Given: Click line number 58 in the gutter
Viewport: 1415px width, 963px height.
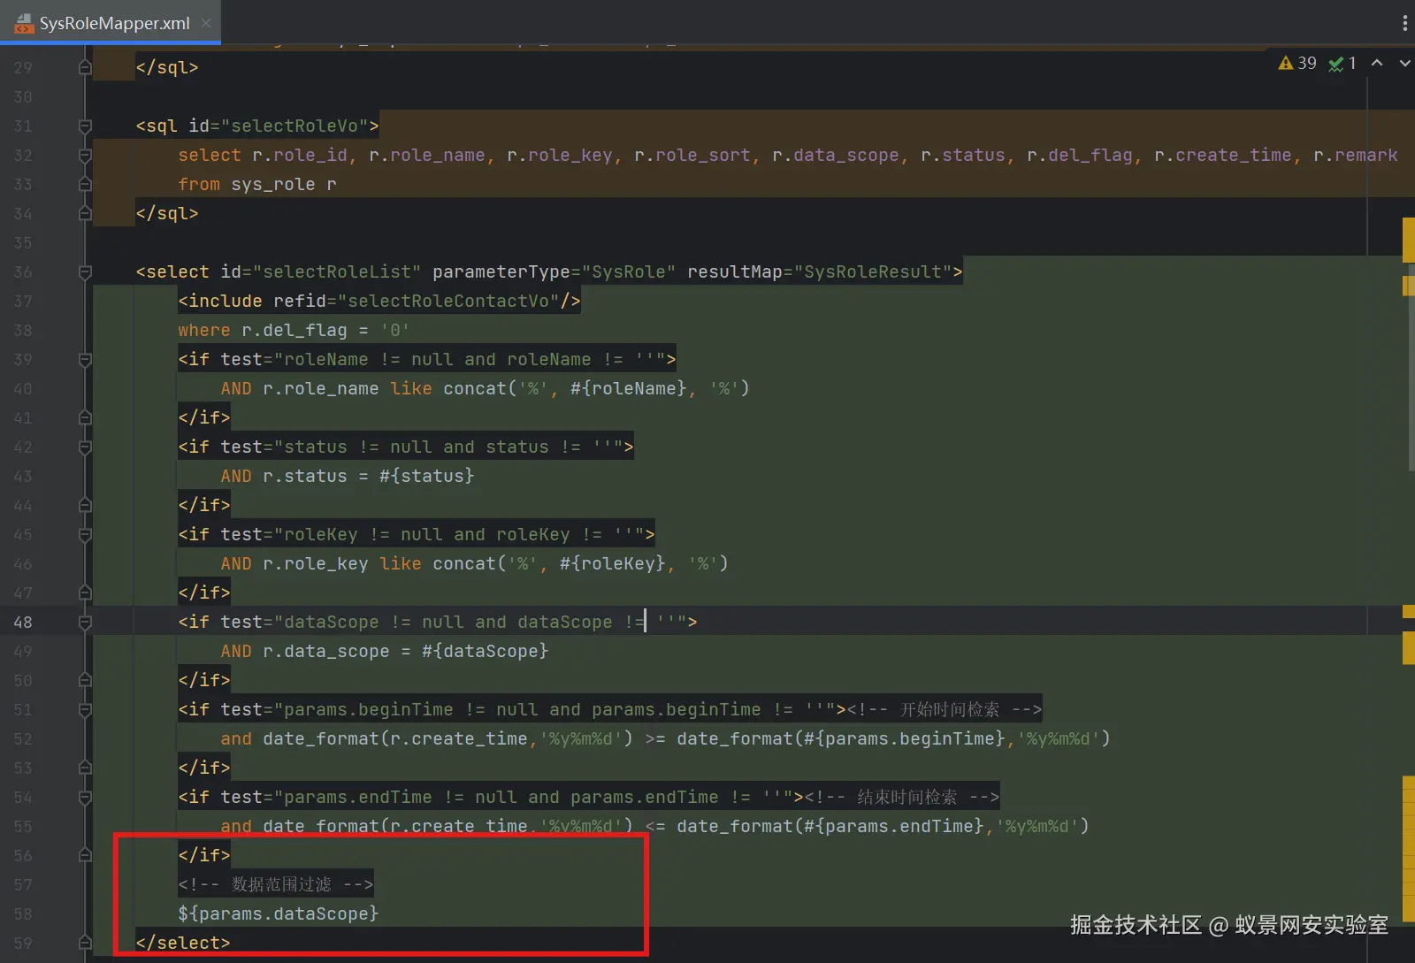Looking at the screenshot, I should click(x=23, y=914).
